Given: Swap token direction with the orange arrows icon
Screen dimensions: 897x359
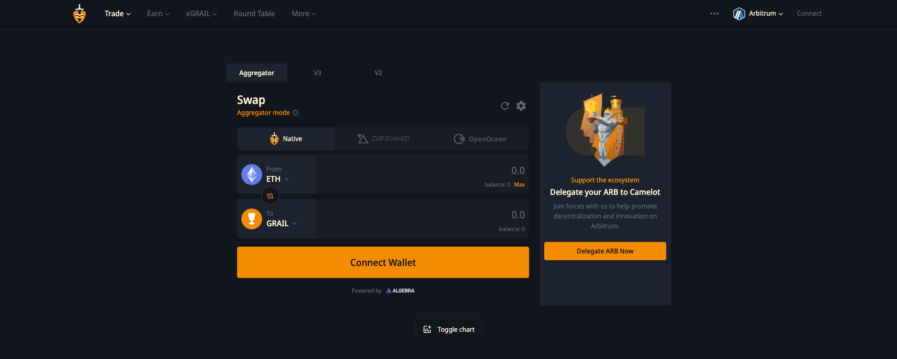Looking at the screenshot, I should point(270,196).
